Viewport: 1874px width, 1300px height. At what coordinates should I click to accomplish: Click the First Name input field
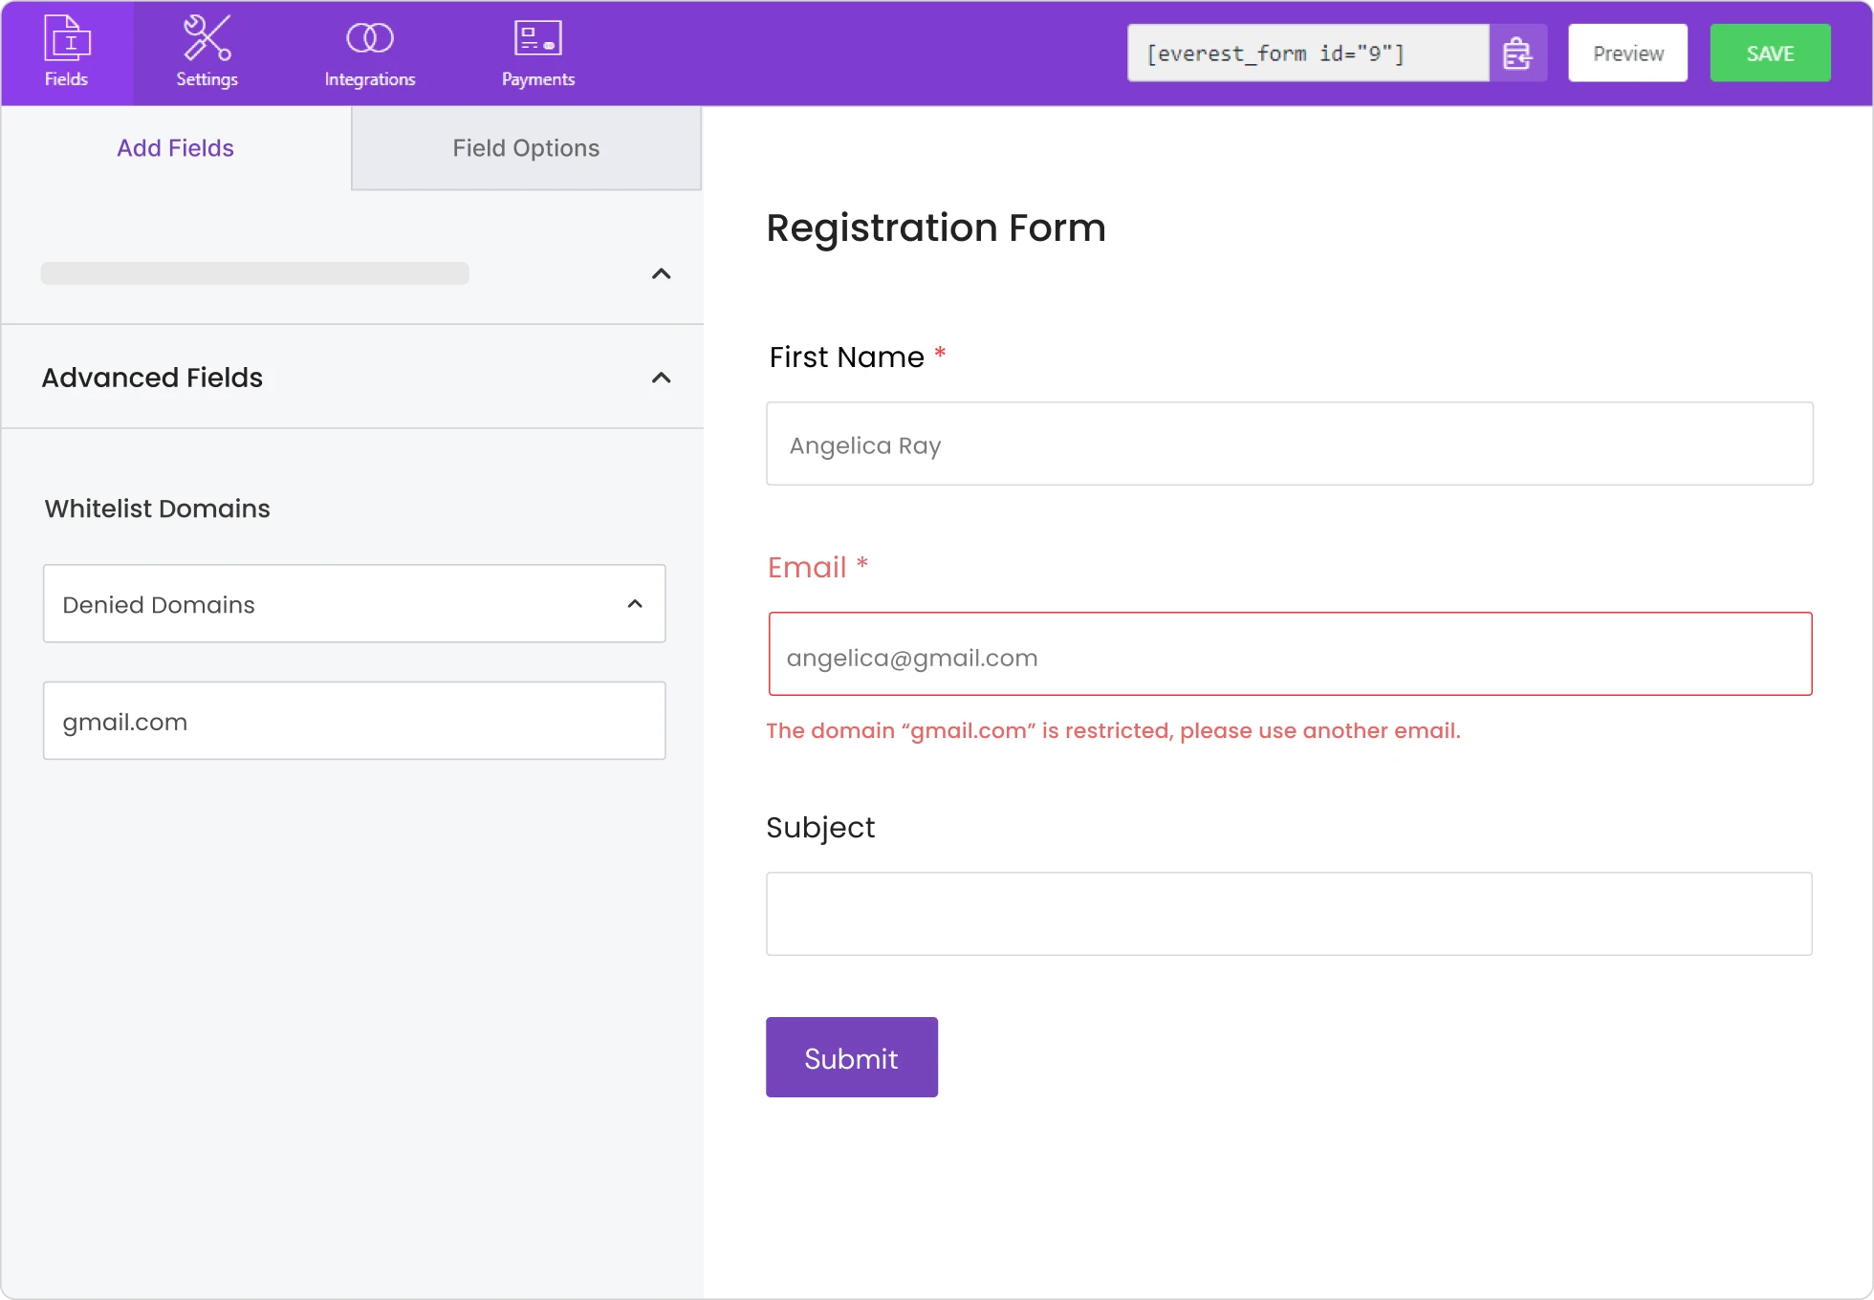[1289, 444]
